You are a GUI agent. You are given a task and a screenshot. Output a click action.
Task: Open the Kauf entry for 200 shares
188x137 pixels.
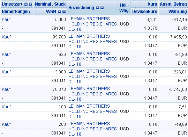tap(6, 124)
